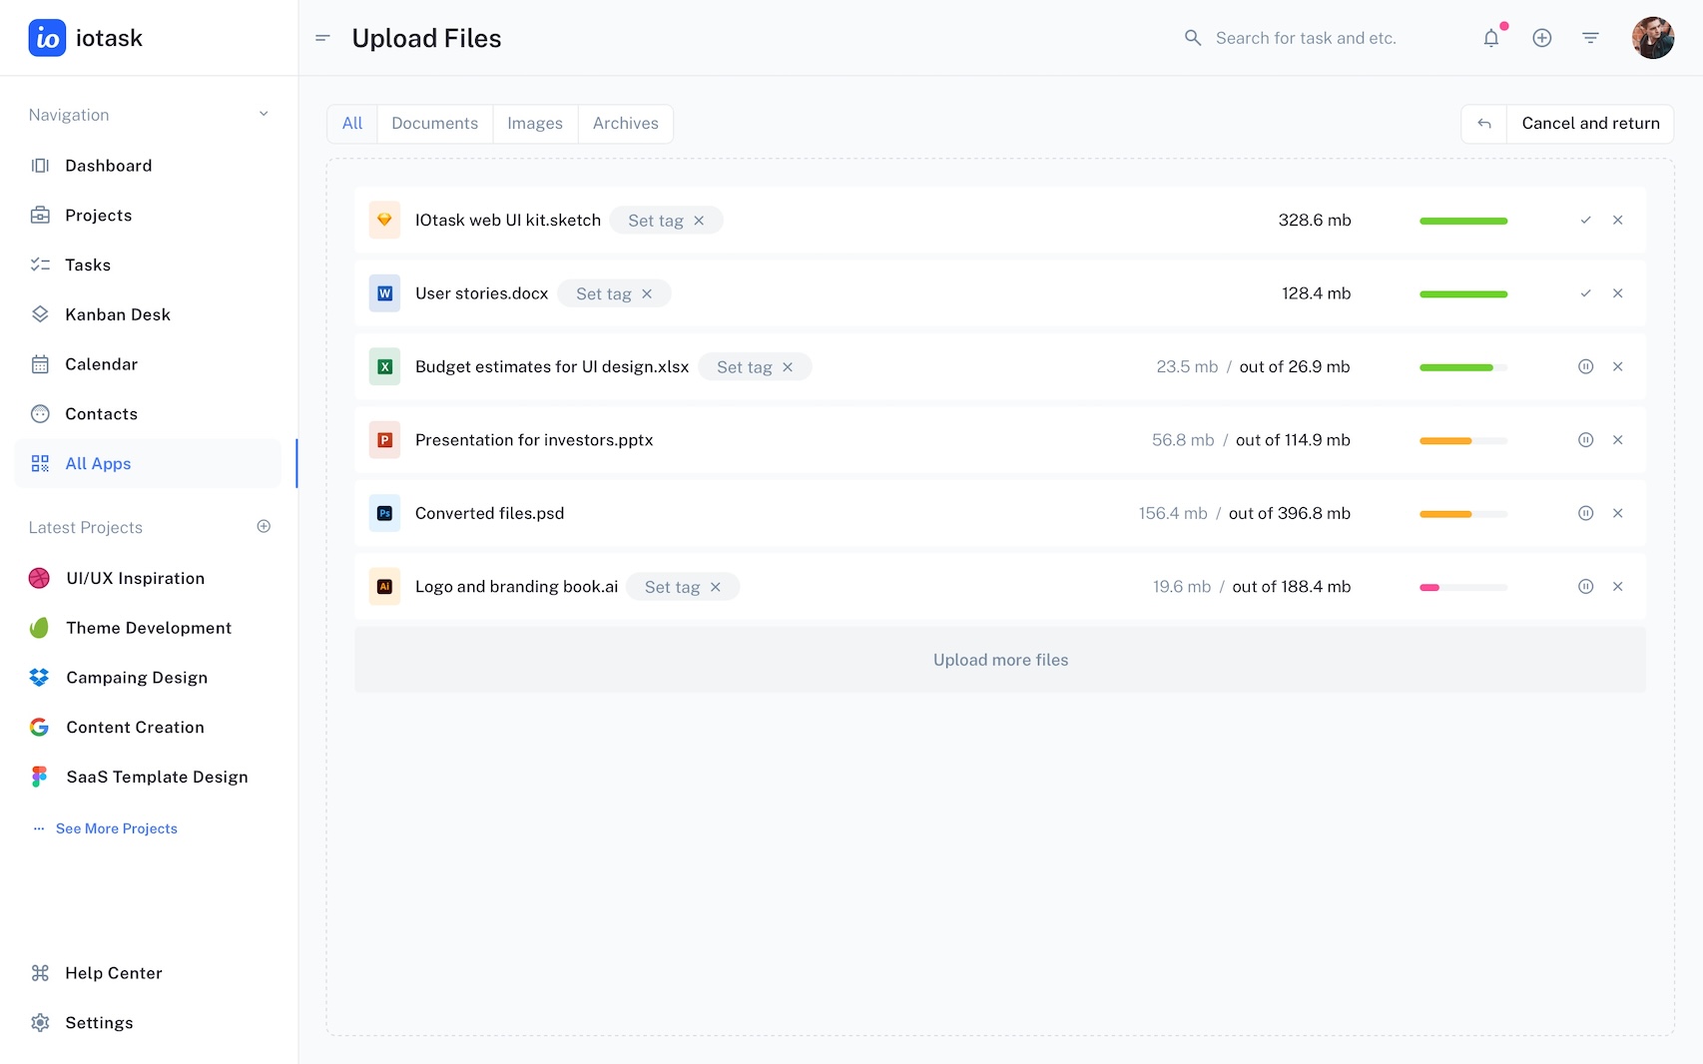Viewport: 1703px width, 1064px height.
Task: Switch to the Archives tab
Action: (625, 124)
